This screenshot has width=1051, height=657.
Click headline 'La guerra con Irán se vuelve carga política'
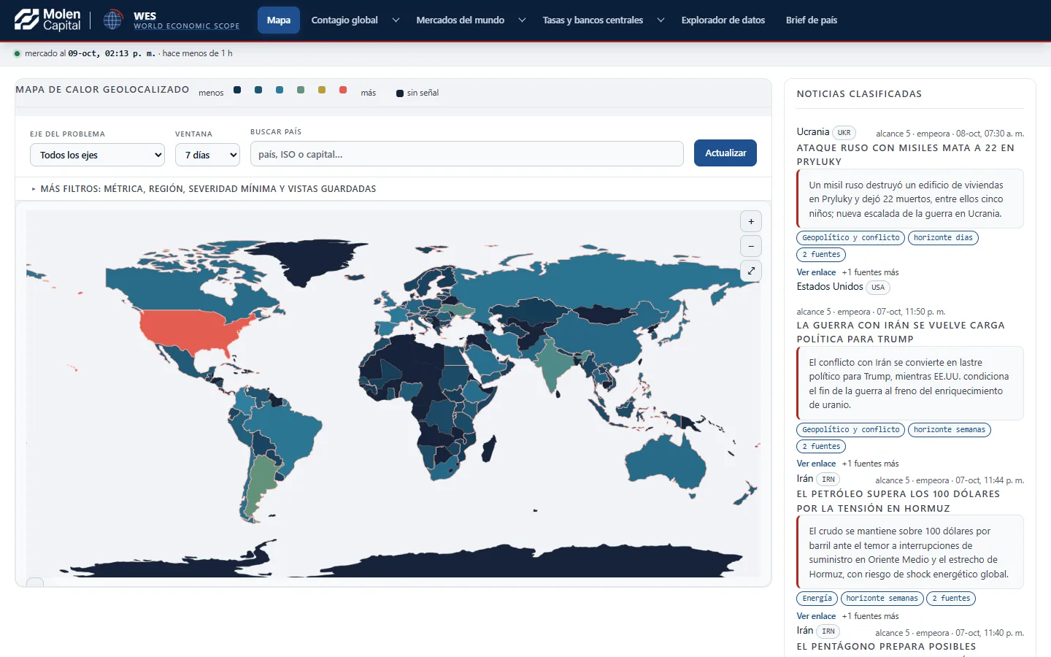pos(901,332)
